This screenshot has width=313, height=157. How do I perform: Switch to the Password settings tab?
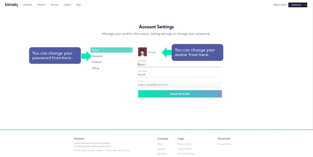[97, 56]
